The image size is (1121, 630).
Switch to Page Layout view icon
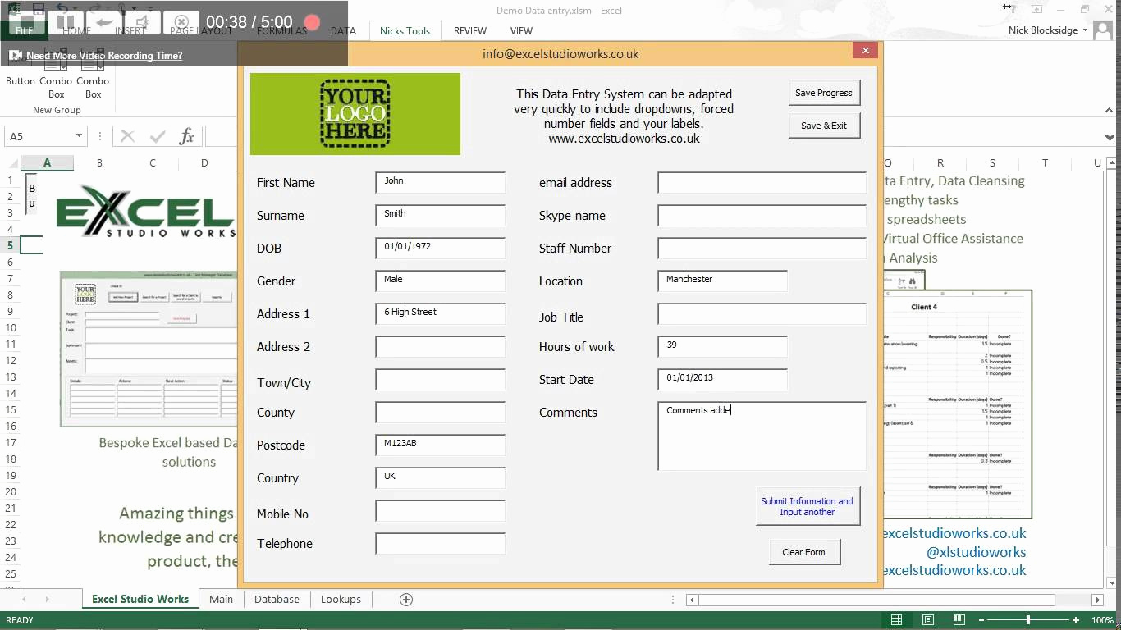pos(927,620)
